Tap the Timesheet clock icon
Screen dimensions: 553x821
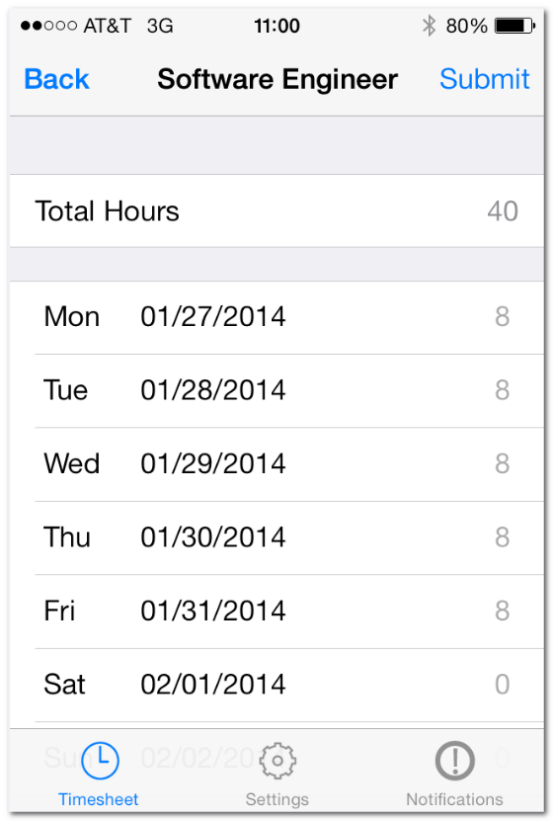[100, 761]
